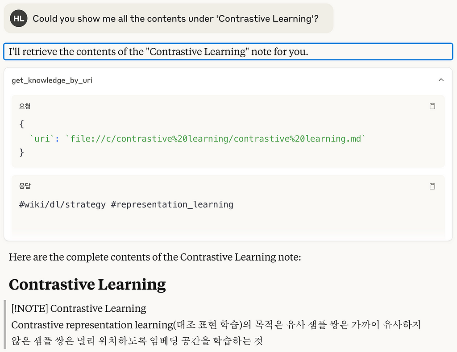The image size is (457, 352).
Task: Click the 요청 section label
Action: click(x=25, y=106)
